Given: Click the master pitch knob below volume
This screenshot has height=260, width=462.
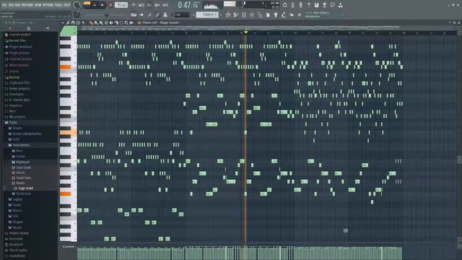Looking at the screenshot, I should click(x=77, y=14).
